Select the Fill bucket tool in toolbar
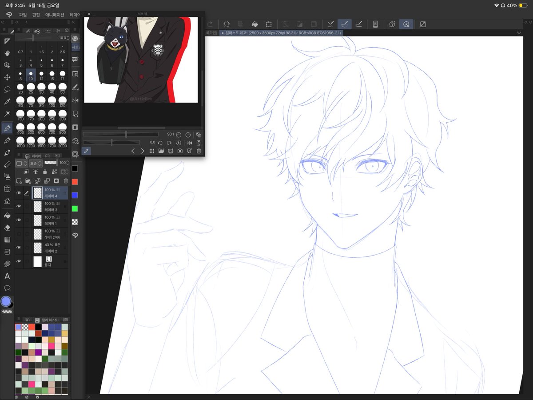Image resolution: width=533 pixels, height=400 pixels. click(x=7, y=216)
